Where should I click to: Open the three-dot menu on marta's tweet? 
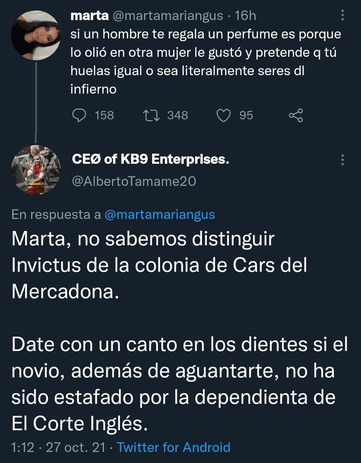[x=342, y=14]
